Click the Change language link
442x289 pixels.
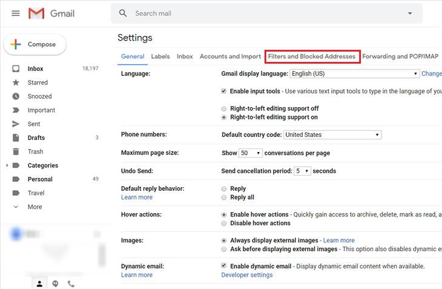click(432, 73)
